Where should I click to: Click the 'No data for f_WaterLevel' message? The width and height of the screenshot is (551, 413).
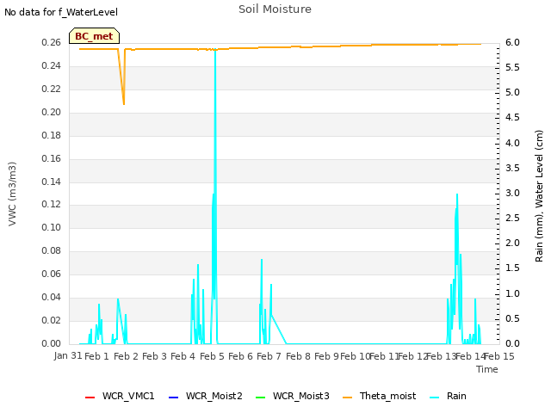(x=61, y=12)
